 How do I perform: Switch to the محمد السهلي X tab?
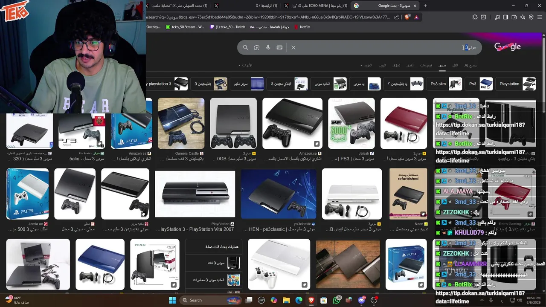pyautogui.click(x=177, y=6)
